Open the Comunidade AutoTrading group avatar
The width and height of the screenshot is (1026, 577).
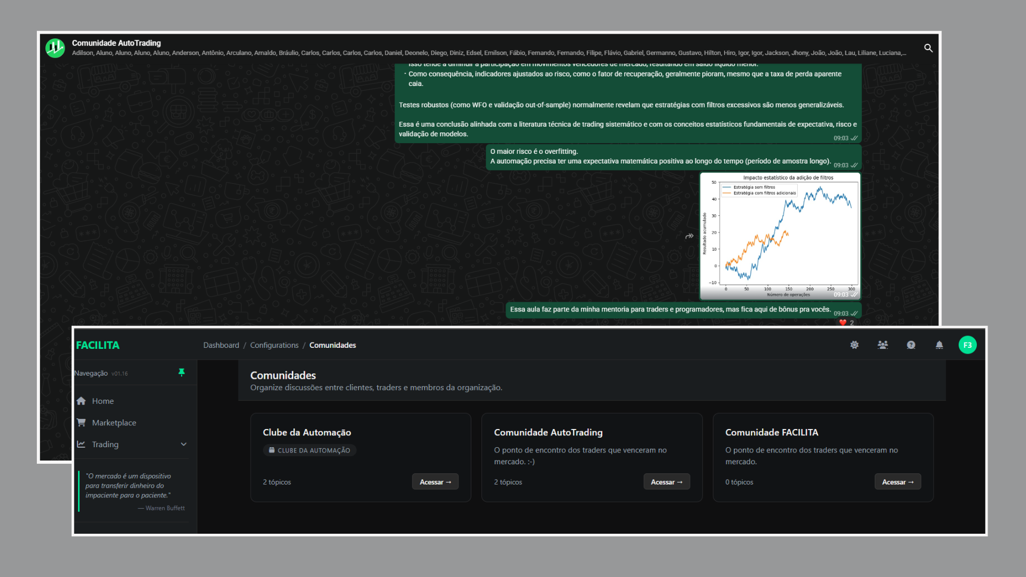point(55,48)
